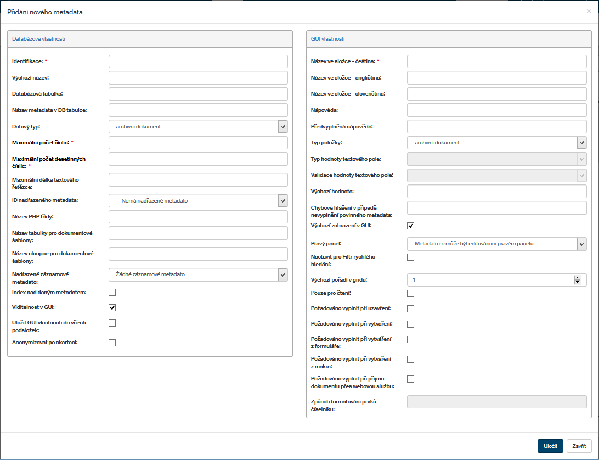Enable Index nad daným metadatem checkbox
Viewport: 599px width, 460px height.
click(x=112, y=292)
